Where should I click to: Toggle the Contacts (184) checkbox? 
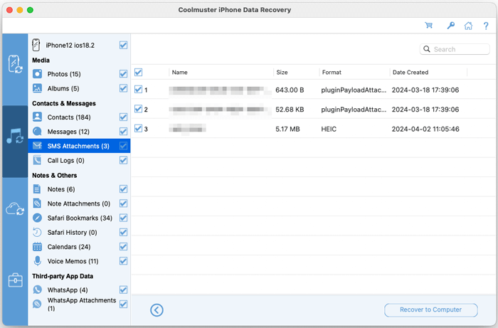click(124, 117)
